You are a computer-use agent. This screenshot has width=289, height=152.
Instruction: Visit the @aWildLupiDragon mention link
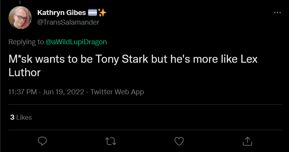point(76,42)
